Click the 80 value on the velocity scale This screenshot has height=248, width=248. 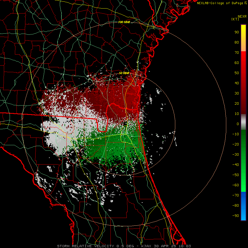click(237, 42)
